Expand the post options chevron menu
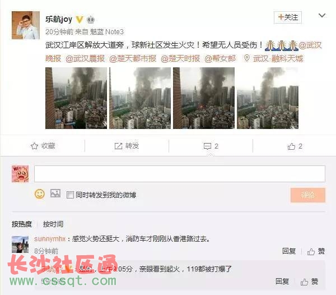This screenshot has width=336, height=295. (x=322, y=16)
